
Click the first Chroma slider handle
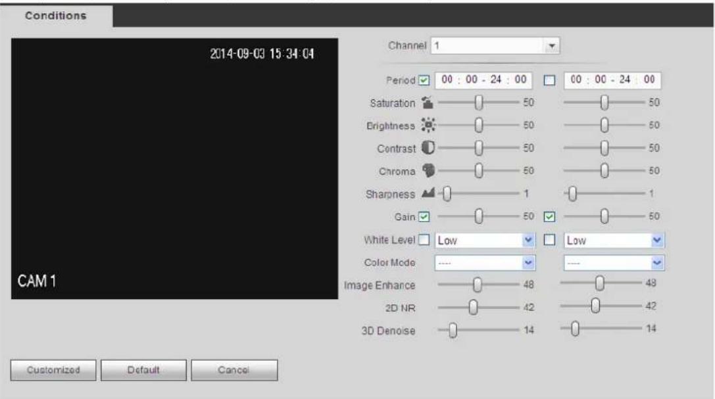(x=478, y=170)
